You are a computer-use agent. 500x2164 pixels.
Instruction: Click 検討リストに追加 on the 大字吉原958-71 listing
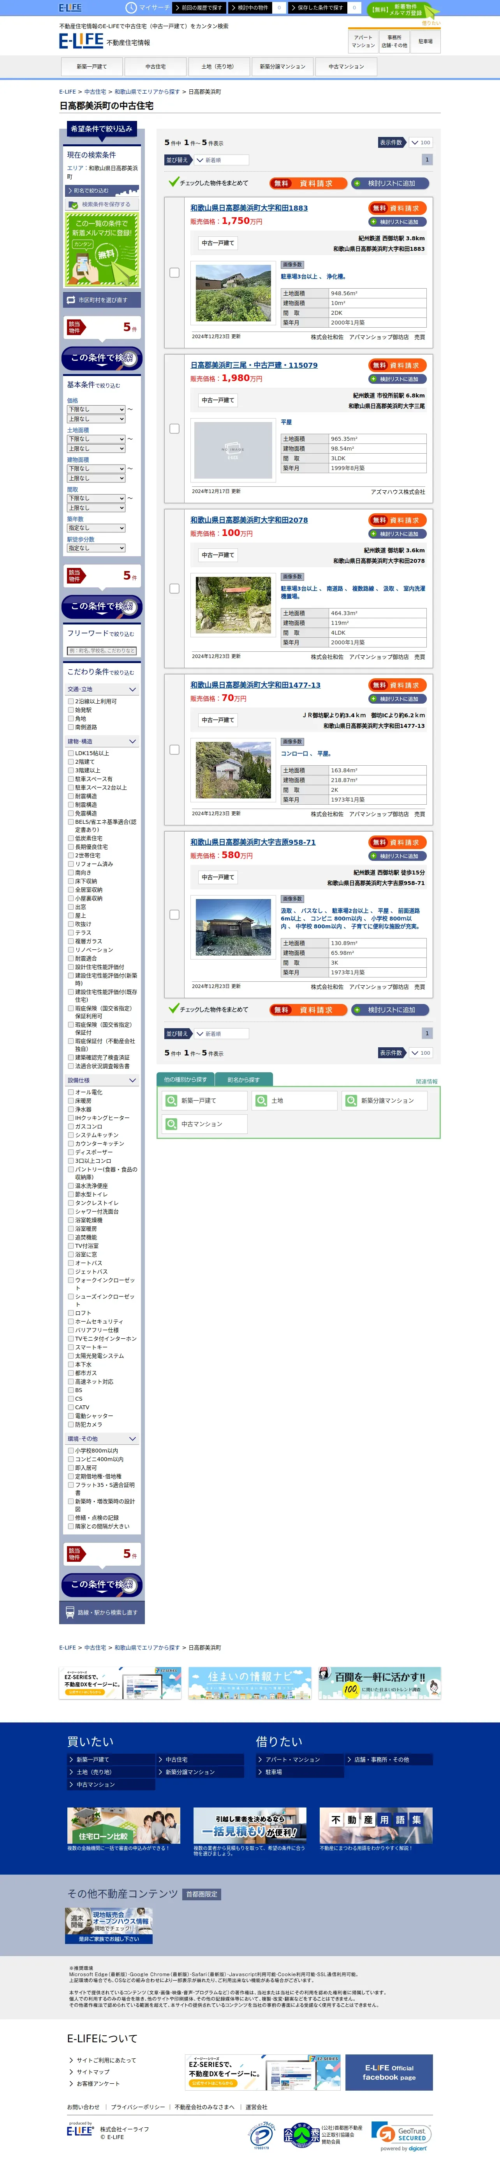(x=398, y=856)
